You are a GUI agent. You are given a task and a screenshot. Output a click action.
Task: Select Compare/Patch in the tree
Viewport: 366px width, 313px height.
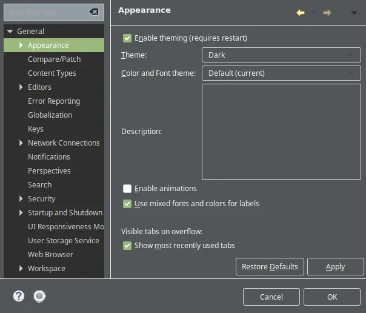click(x=54, y=59)
